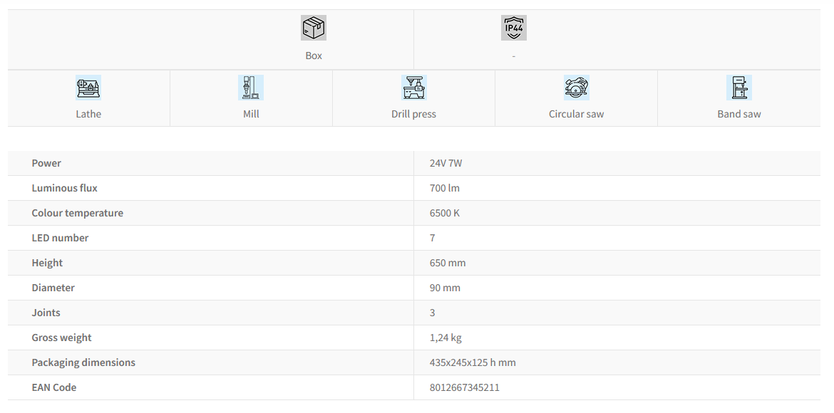Image resolution: width=834 pixels, height=413 pixels.
Task: Click the Drill press icon
Action: 413,88
